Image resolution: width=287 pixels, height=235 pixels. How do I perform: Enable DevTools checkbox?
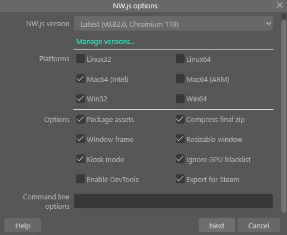point(81,179)
